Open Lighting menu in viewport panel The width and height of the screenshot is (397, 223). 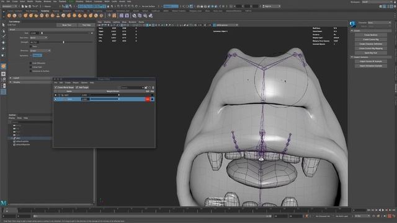[116, 22]
